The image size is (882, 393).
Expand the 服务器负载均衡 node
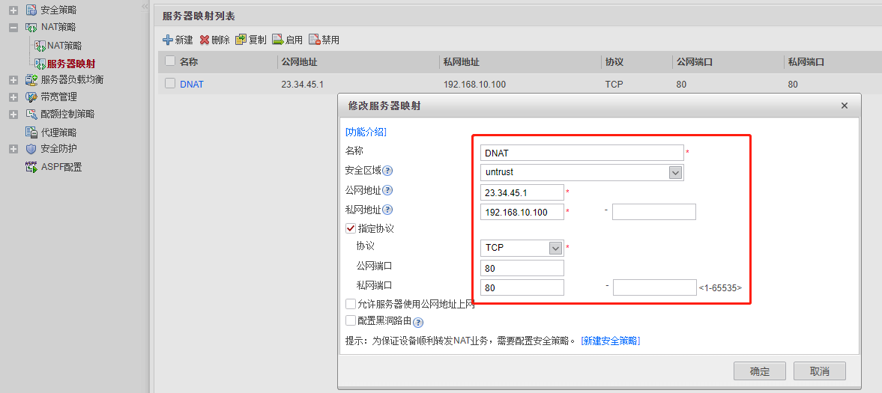tap(13, 80)
